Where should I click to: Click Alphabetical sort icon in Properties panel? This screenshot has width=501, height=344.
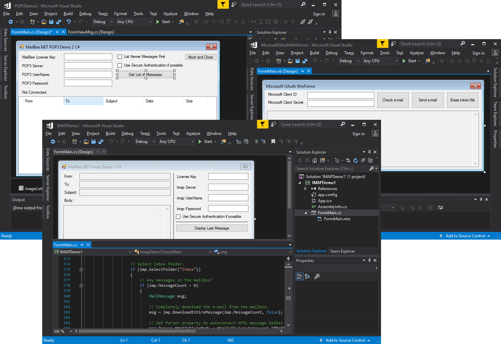[x=307, y=276]
